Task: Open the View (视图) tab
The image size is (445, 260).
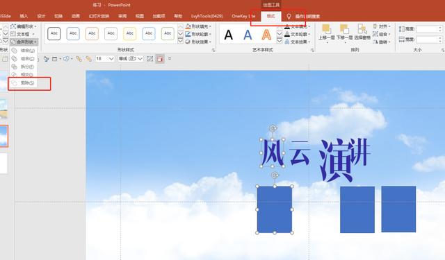Action: click(x=140, y=16)
